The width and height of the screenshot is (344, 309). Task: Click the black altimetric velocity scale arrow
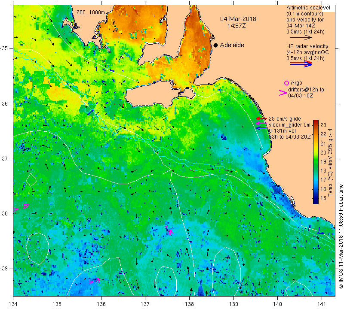click(301, 37)
